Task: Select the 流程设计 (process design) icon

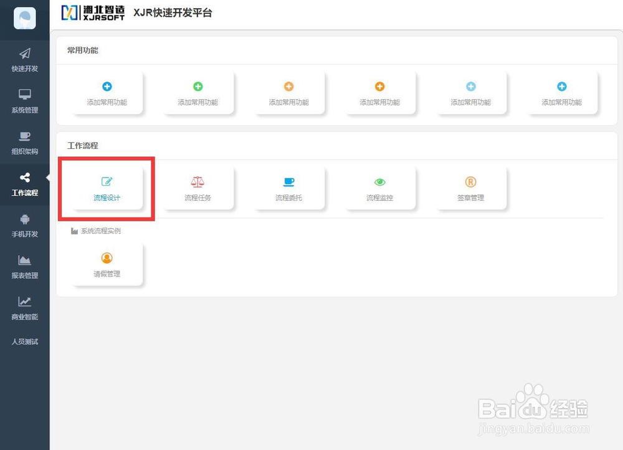Action: pos(106,188)
